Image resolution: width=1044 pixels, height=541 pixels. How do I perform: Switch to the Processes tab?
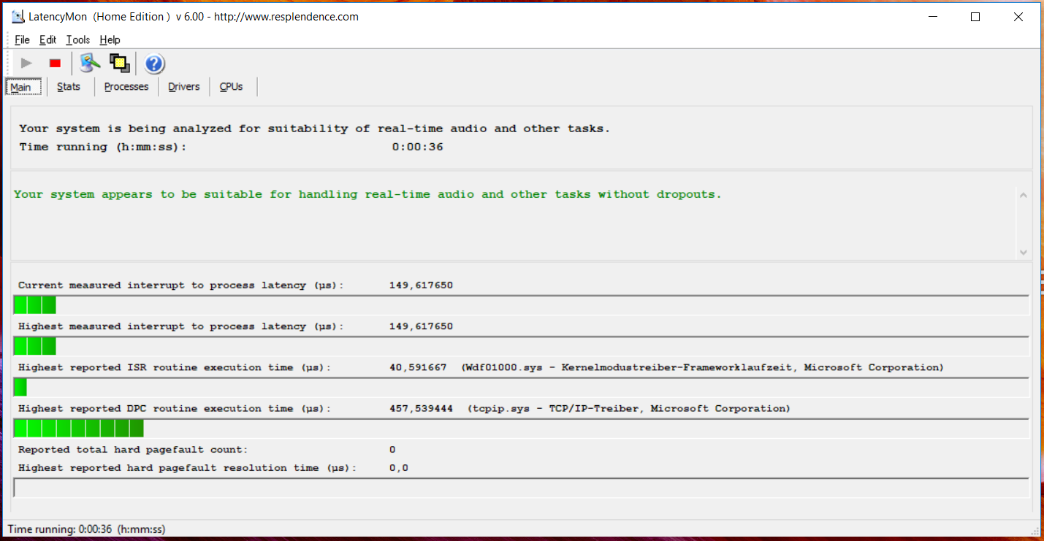tap(126, 87)
